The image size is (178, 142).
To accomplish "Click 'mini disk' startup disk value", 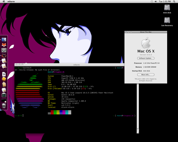I will point(146,71).
